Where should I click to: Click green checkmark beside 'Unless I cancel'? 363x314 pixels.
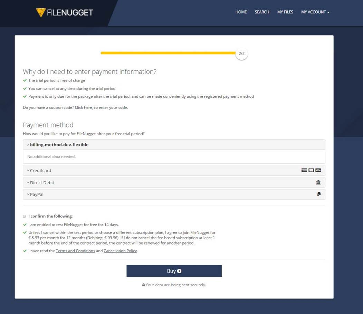[25, 232]
